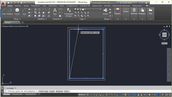Screen dimensions: 172x97
Task: Click the Undo arrow in quick access toolbar
Action: (x=24, y=3)
